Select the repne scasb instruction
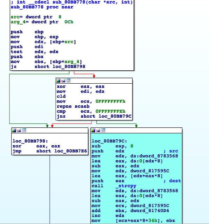 [x=73, y=106]
